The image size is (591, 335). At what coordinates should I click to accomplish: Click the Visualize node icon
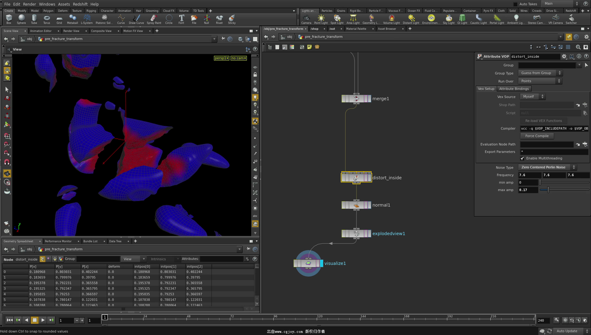(308, 263)
